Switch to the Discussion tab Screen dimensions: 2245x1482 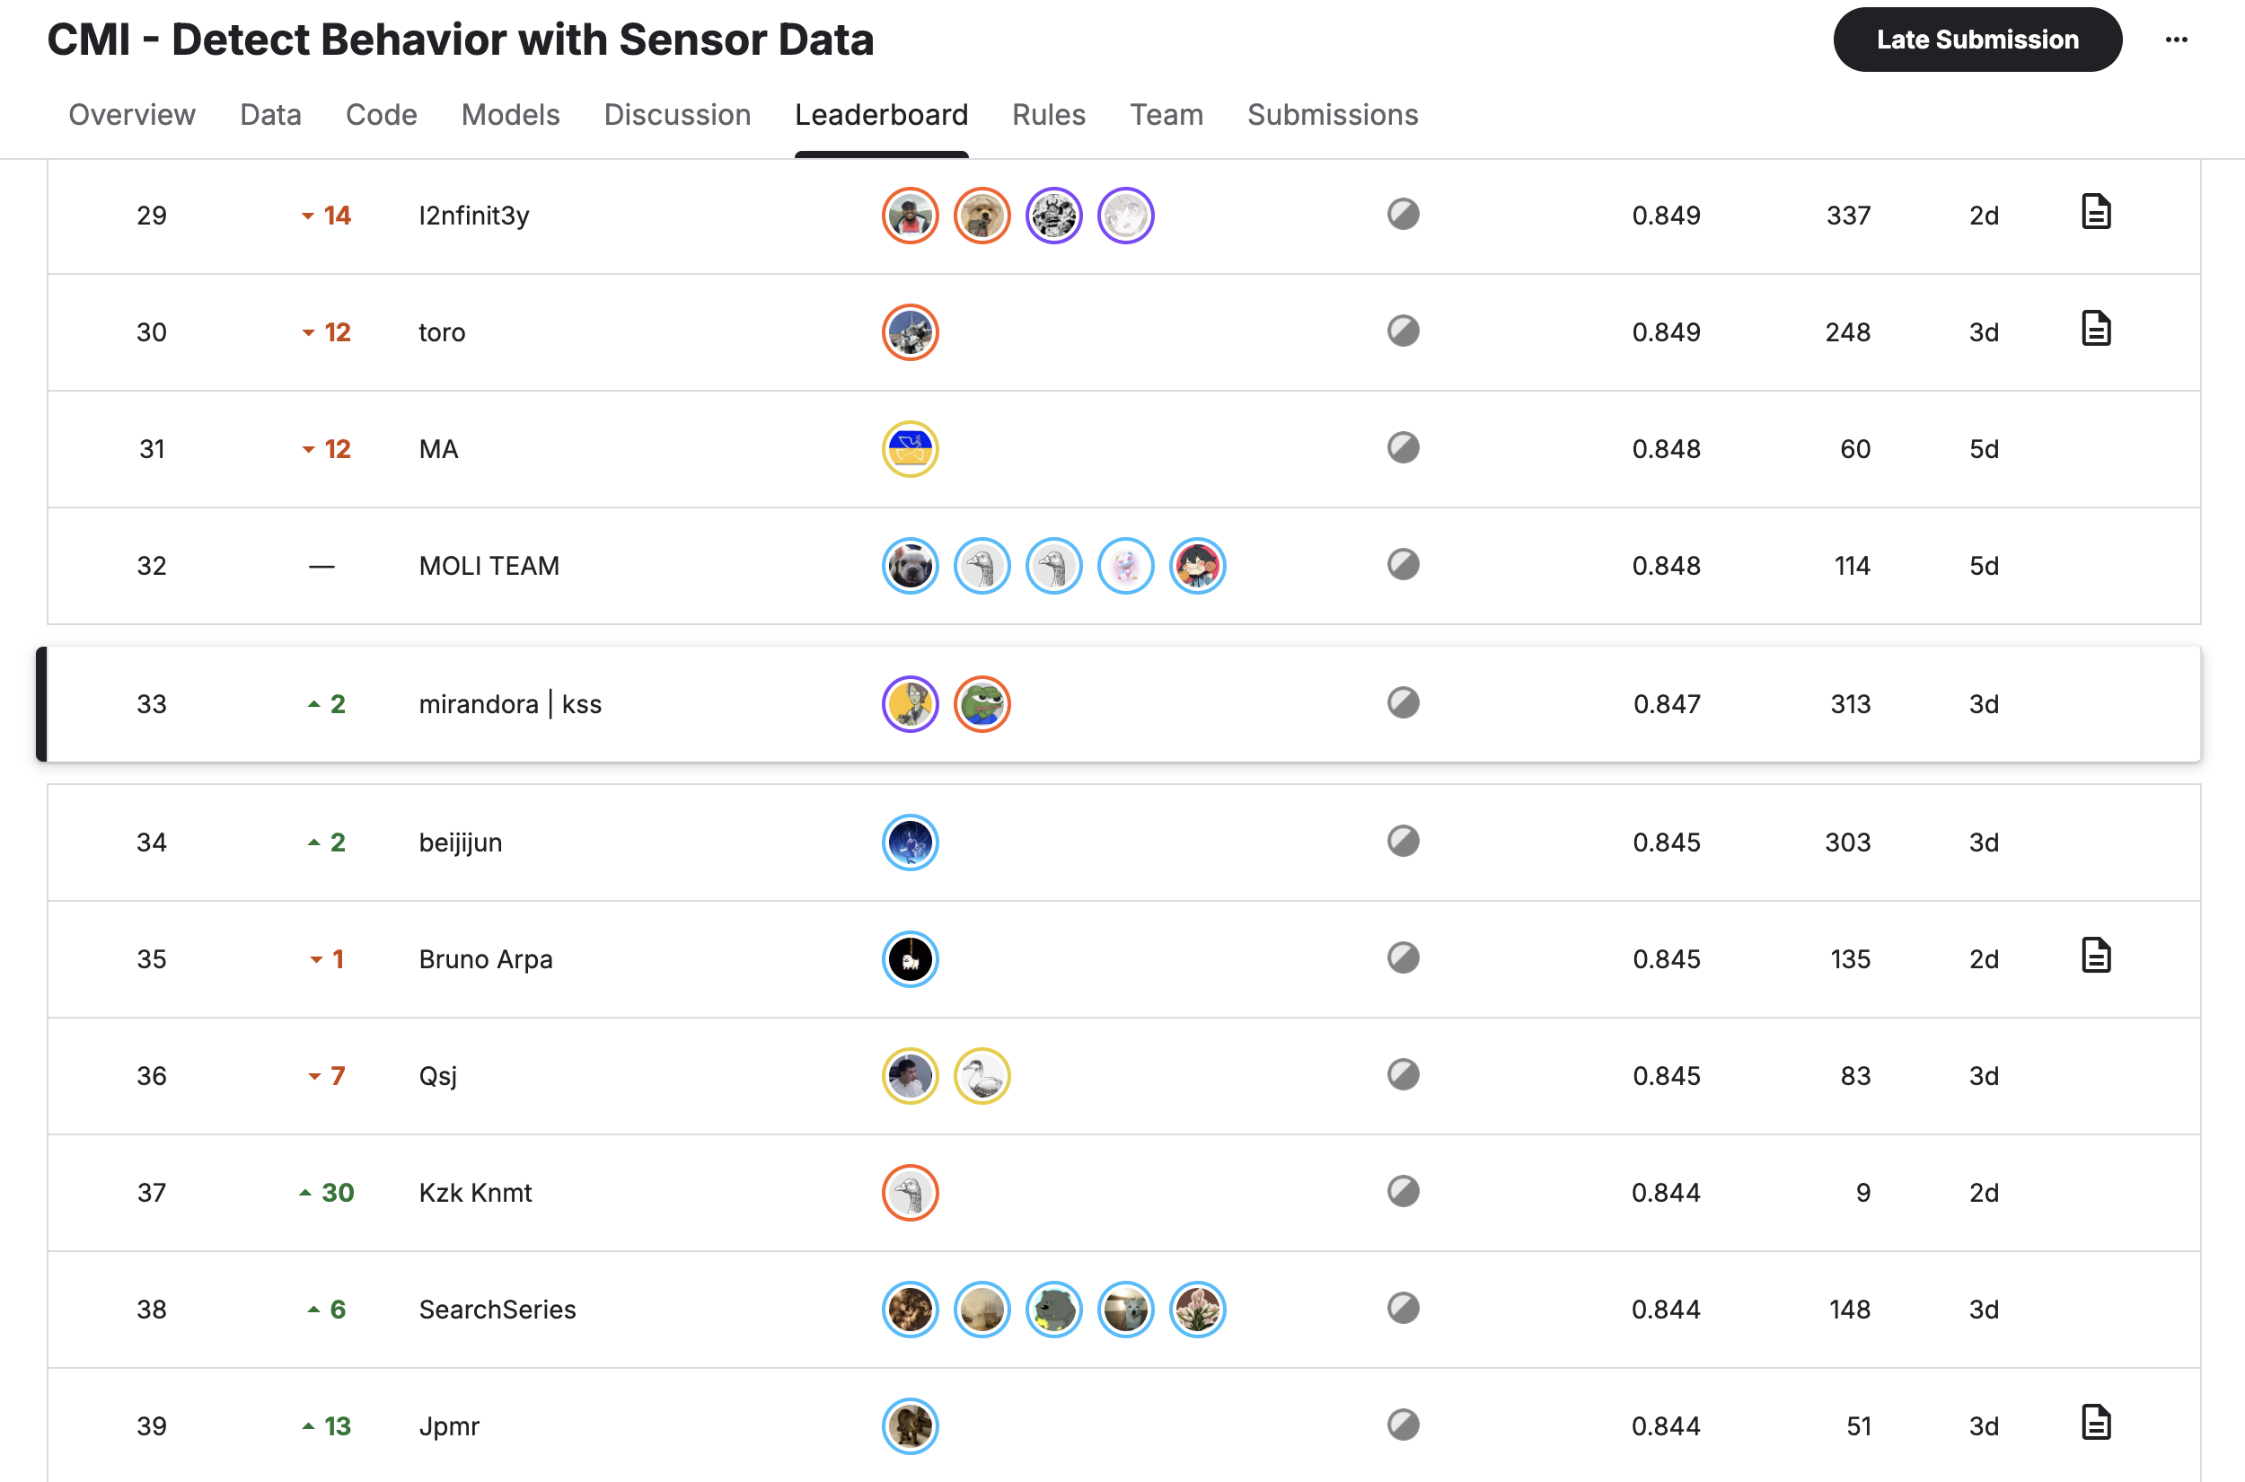pos(676,115)
